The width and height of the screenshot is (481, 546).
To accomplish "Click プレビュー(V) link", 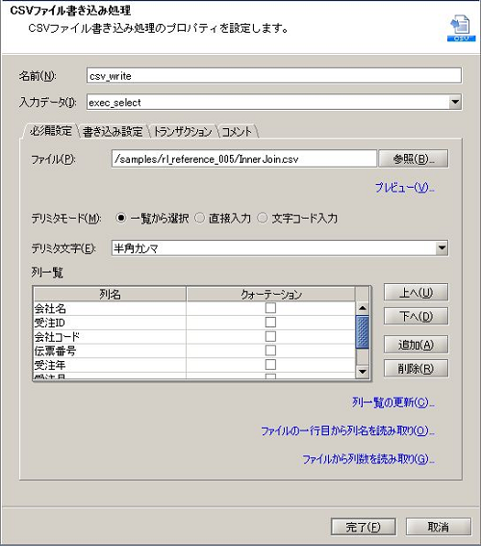I will tap(404, 188).
